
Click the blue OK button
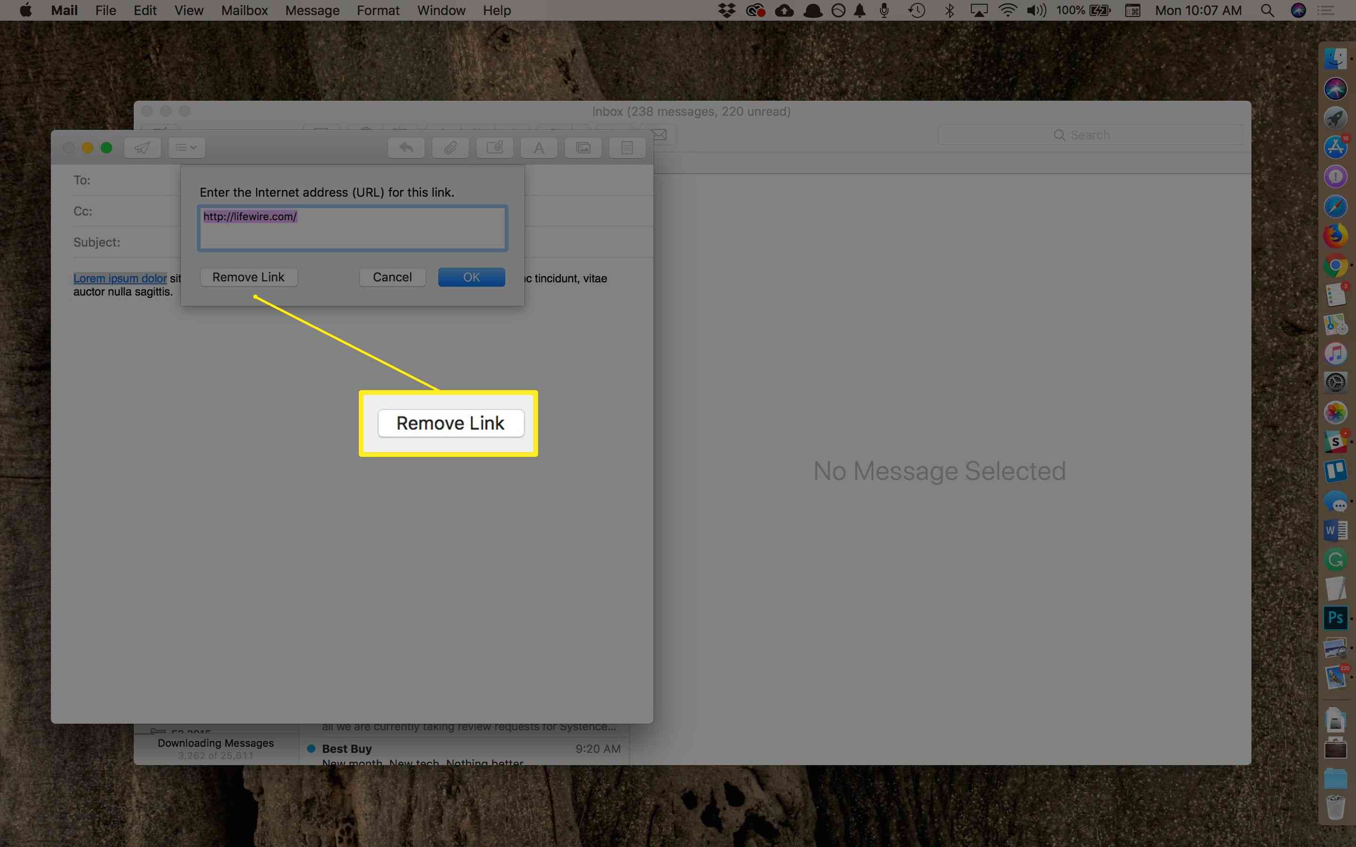pos(471,277)
